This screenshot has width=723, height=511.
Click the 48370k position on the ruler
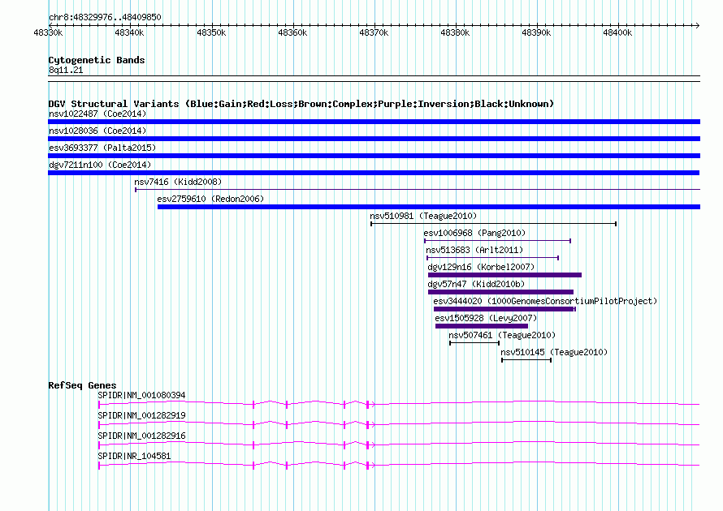(x=374, y=32)
